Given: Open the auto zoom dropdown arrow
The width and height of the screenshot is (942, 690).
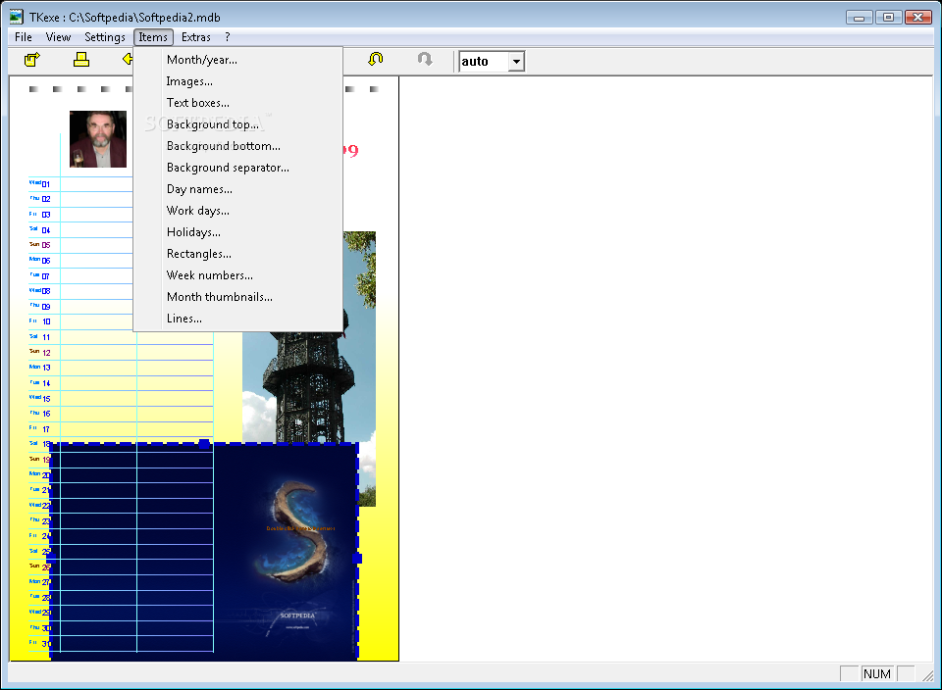Looking at the screenshot, I should 516,61.
